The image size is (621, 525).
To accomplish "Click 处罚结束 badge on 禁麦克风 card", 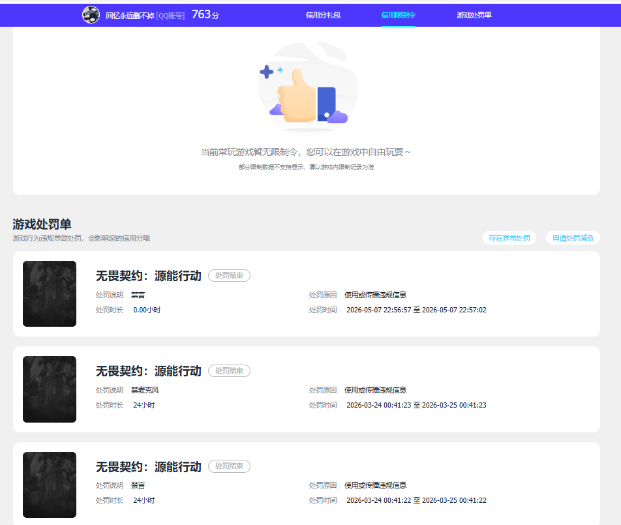I will pos(230,370).
